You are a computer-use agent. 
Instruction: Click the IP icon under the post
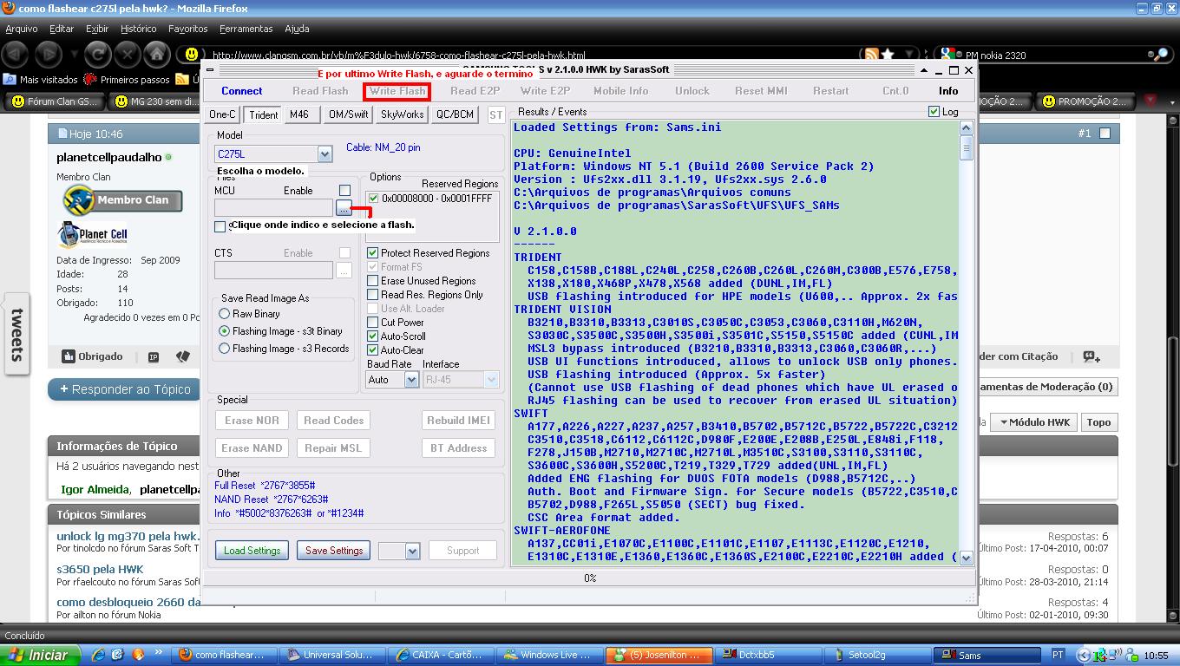coord(154,356)
